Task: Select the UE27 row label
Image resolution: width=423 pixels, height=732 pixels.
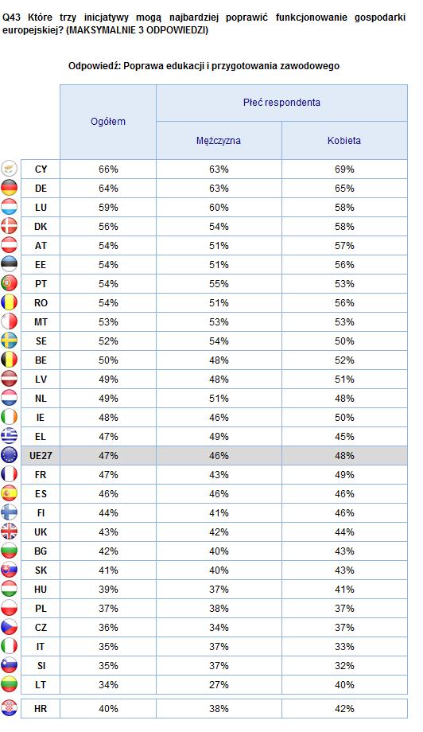Action: coord(41,456)
